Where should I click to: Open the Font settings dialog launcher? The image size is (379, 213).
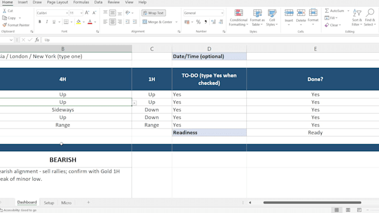(x=98, y=31)
